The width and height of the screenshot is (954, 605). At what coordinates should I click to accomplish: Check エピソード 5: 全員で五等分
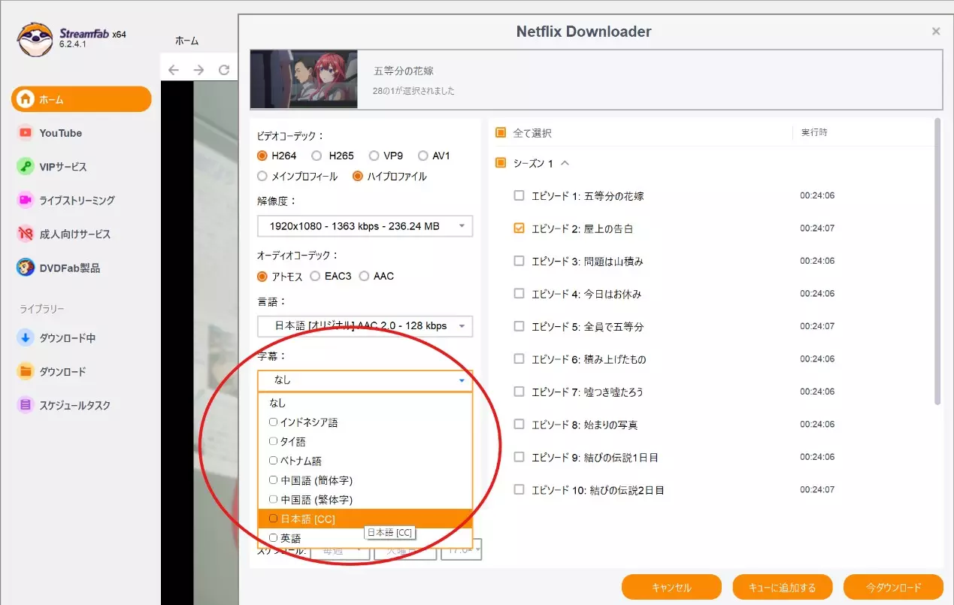tap(519, 326)
